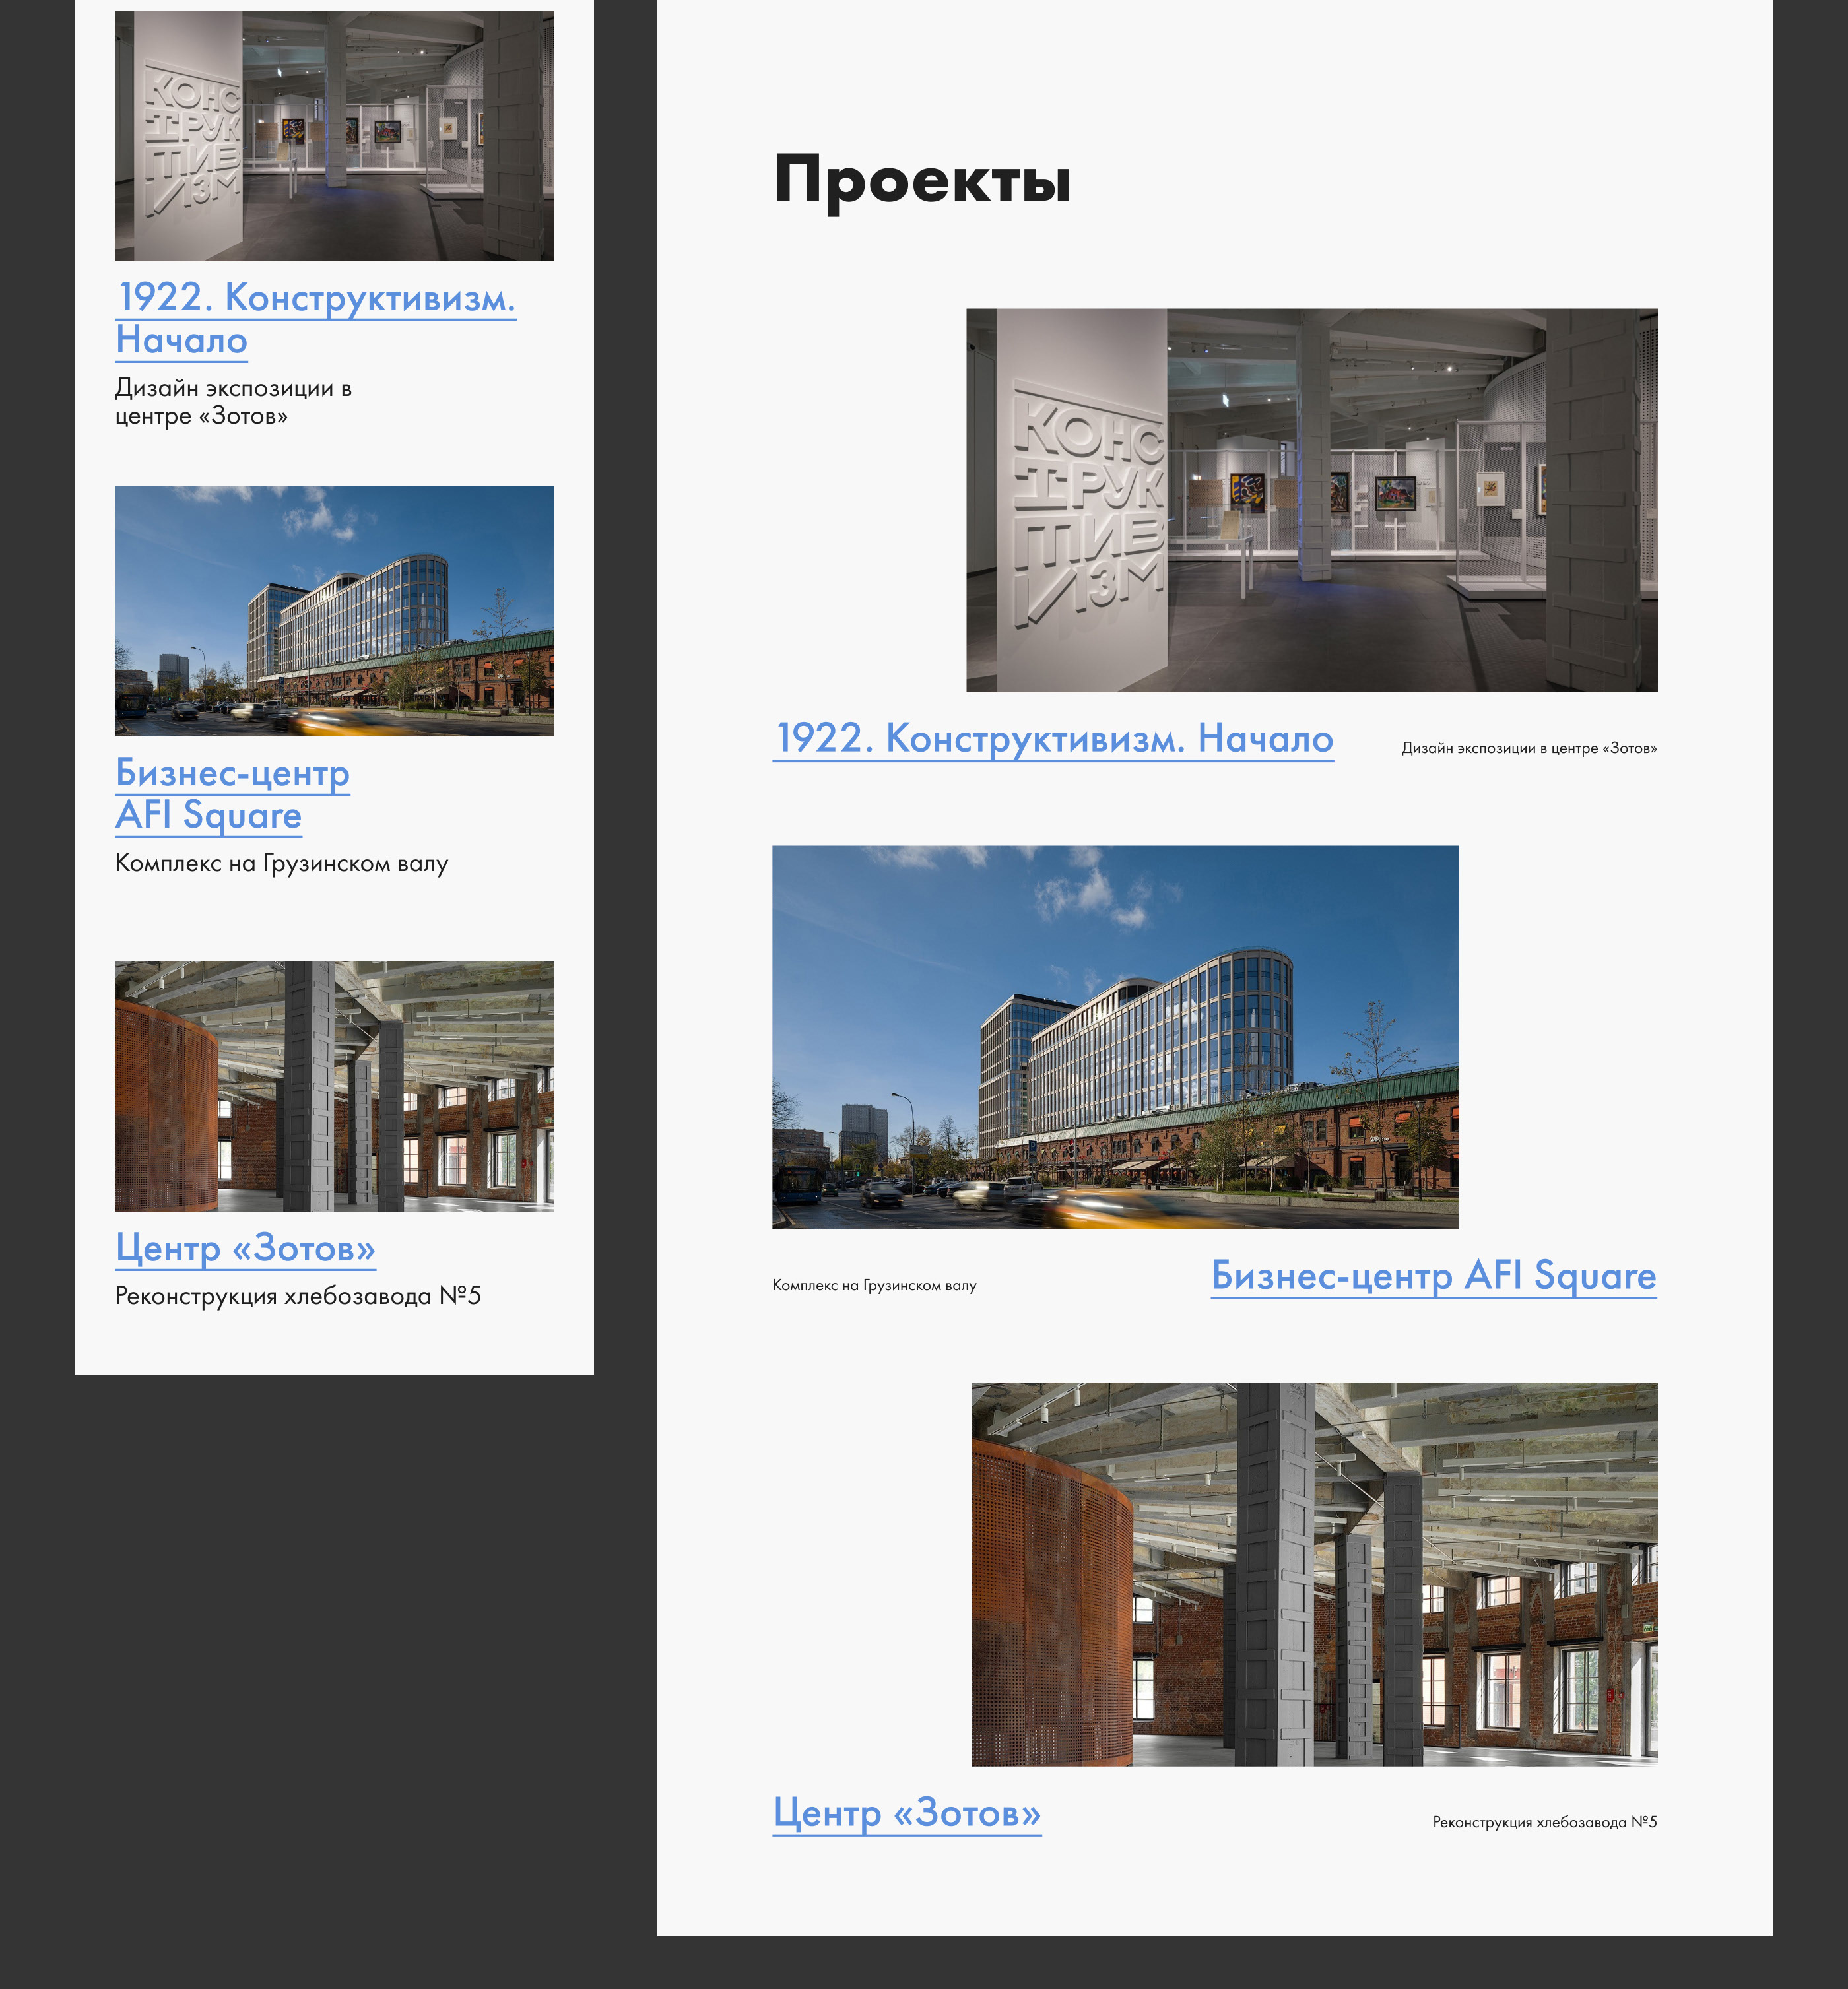1848x1989 pixels.
Task: Open the mobile link '1922. Конструктивизм. Начало'
Action: [315, 298]
